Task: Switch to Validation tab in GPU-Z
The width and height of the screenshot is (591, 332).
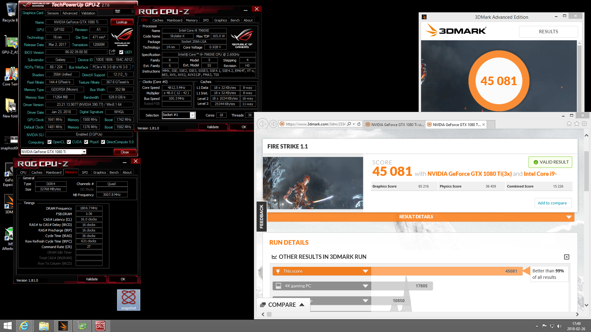Action: click(88, 13)
